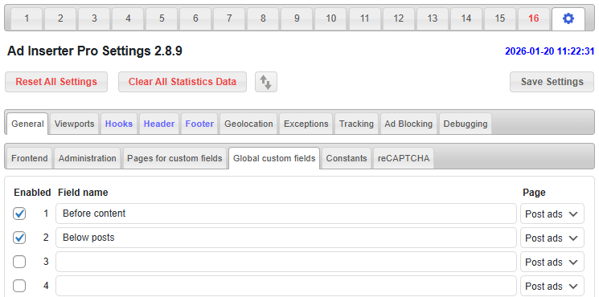Open the Constants sub-tab
Screen dimensions: 599x297
click(347, 158)
